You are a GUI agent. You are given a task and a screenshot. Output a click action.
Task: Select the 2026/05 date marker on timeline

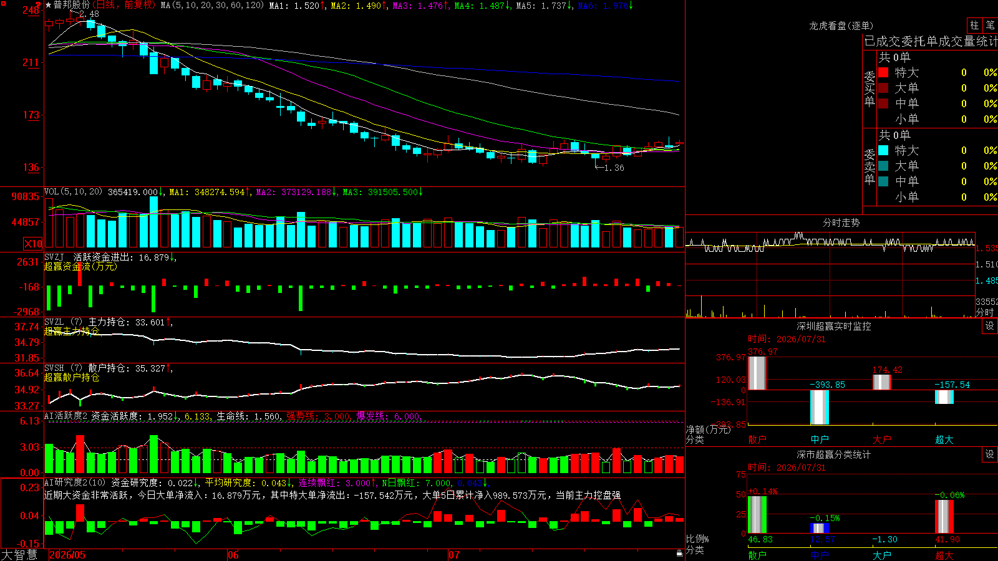click(x=67, y=555)
